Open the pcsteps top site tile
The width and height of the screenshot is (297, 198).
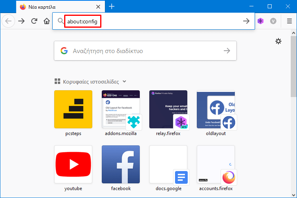pos(73,109)
